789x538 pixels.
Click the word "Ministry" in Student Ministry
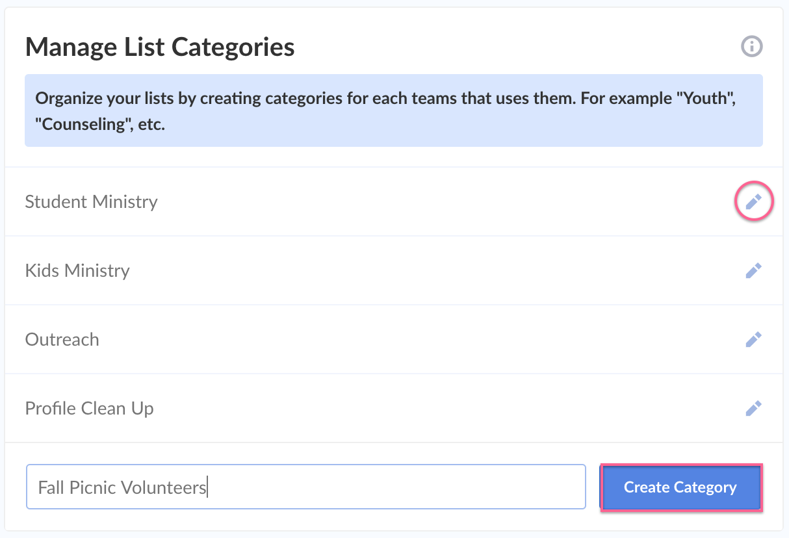(x=124, y=202)
